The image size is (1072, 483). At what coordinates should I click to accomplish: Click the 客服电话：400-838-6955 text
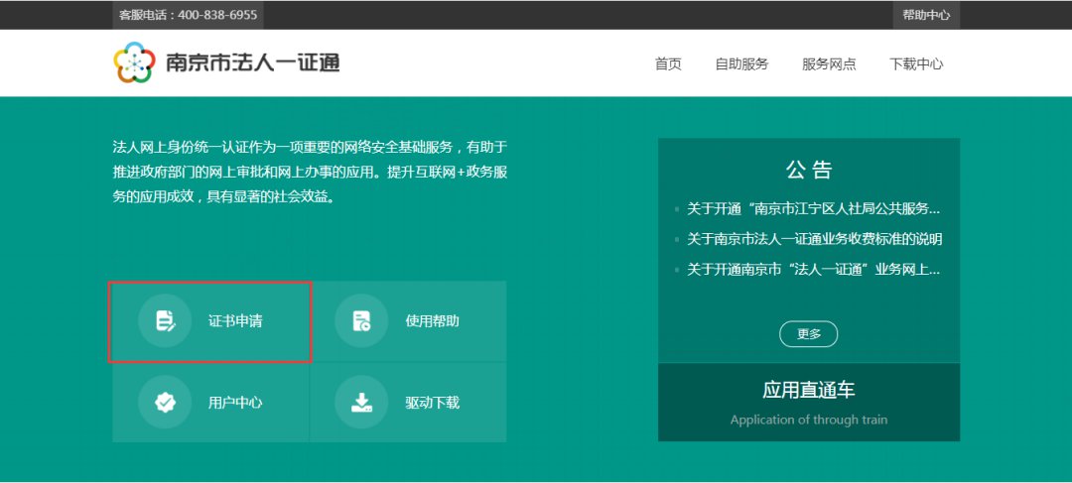[188, 14]
